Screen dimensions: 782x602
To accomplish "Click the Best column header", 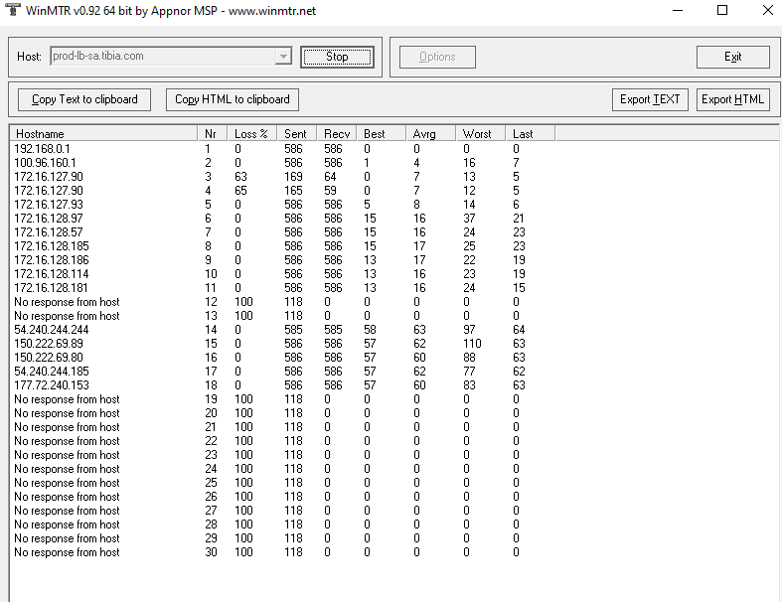I will 382,134.
